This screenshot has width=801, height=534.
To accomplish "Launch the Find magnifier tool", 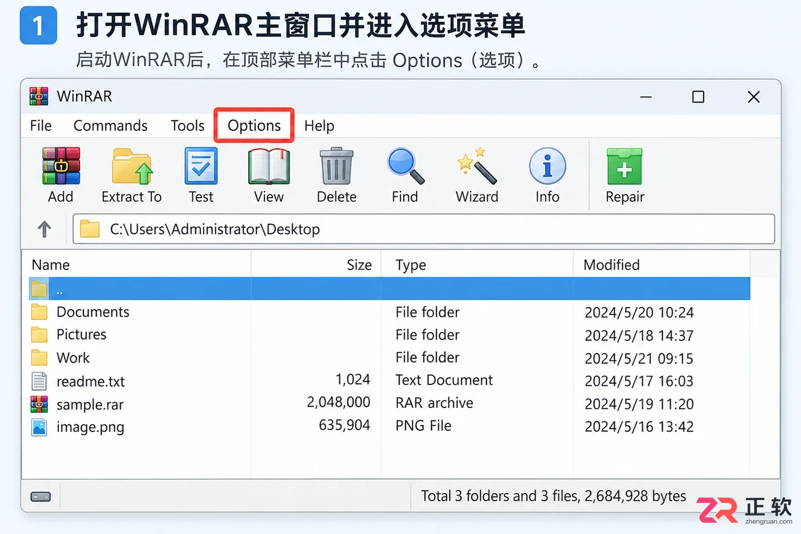I will point(406,166).
